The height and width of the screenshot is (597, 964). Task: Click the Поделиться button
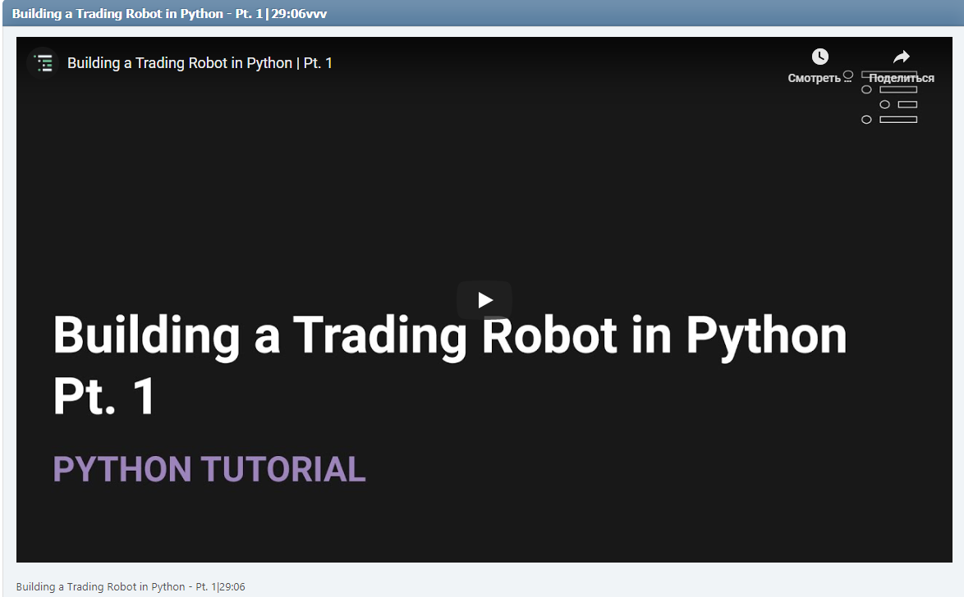pos(900,77)
